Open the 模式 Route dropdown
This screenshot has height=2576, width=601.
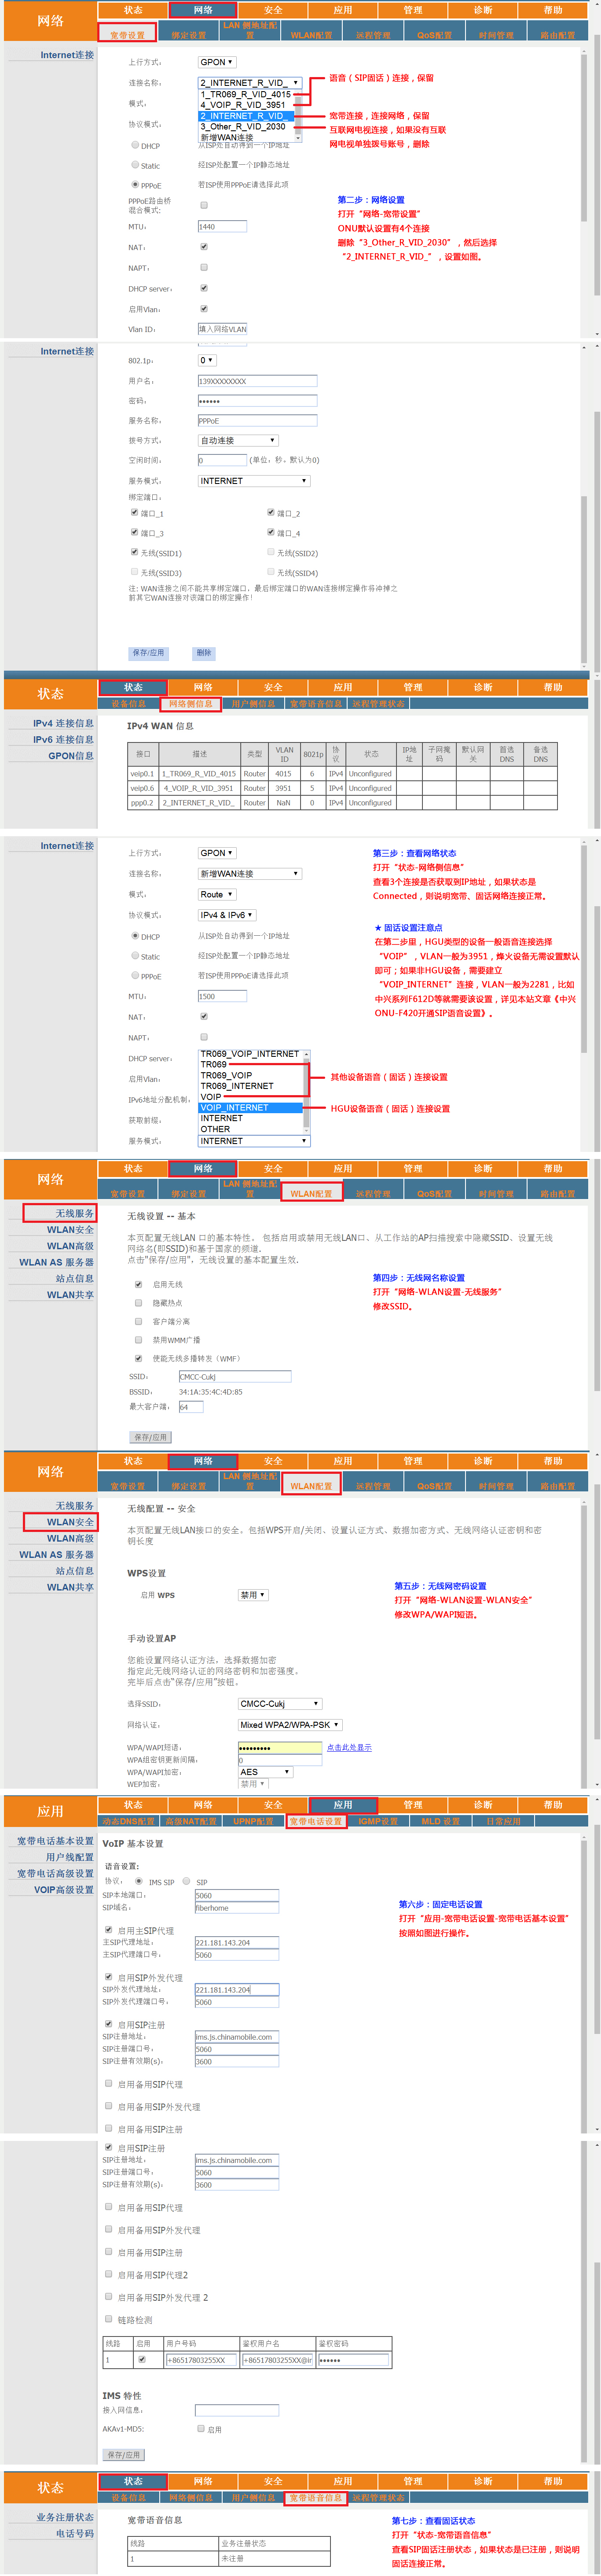pyautogui.click(x=216, y=895)
